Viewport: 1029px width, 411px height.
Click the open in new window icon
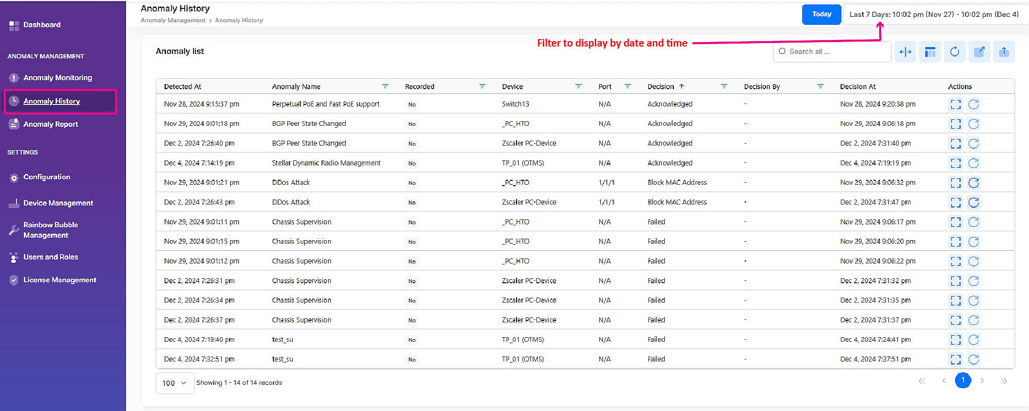tap(979, 52)
